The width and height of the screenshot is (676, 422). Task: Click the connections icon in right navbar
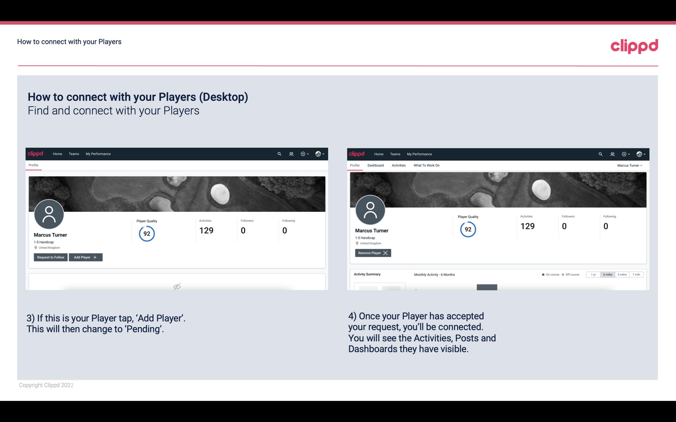(612, 154)
